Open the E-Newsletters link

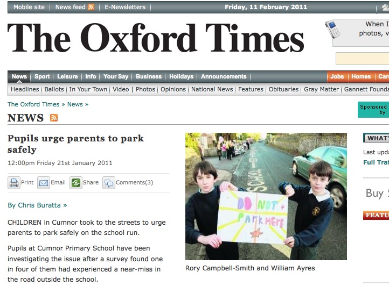(125, 7)
